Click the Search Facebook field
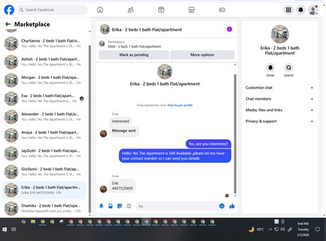The width and height of the screenshot is (326, 241). tap(52, 10)
